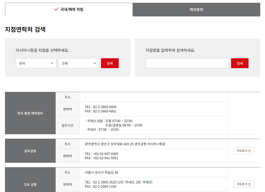Click the chevron arrow of the 전체 selector
The height and width of the screenshot is (192, 265).
[95, 63]
